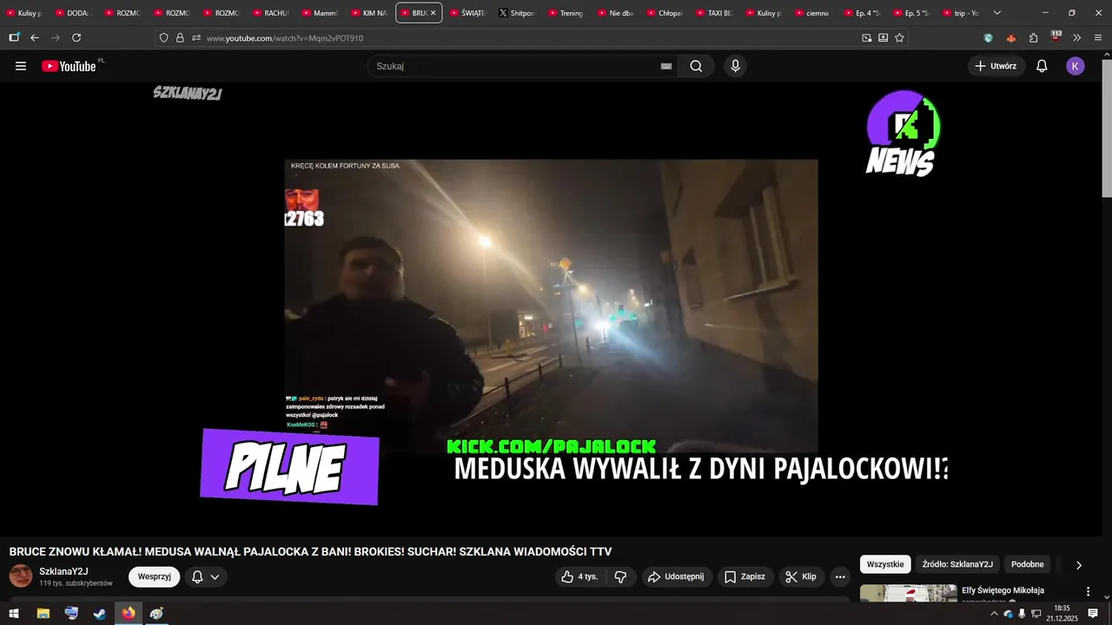Viewport: 1112px width, 625px height.
Task: Open the taskbar clock showing 18:35
Action: click(1062, 614)
